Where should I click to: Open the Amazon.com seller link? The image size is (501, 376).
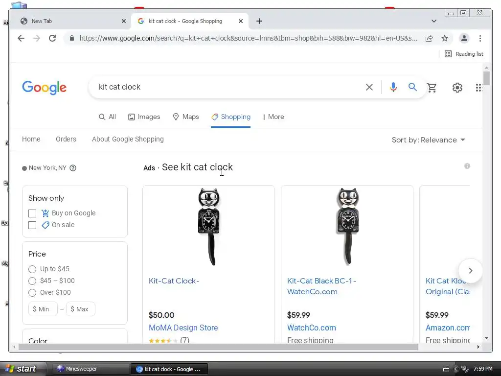[448, 328]
